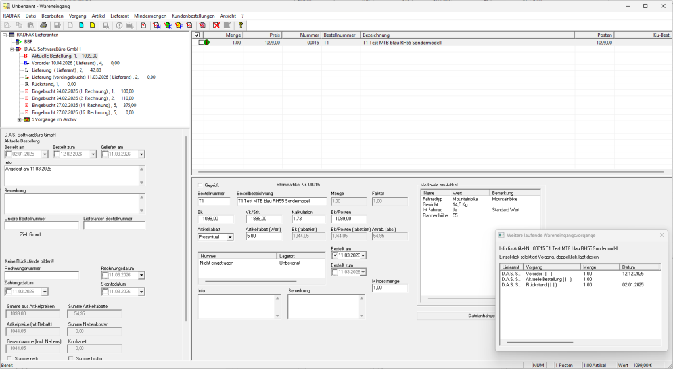Toggle the Summe netto checkbox
The height and width of the screenshot is (369, 673).
coord(9,358)
